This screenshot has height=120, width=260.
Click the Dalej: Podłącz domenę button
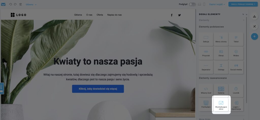pos(243,4)
